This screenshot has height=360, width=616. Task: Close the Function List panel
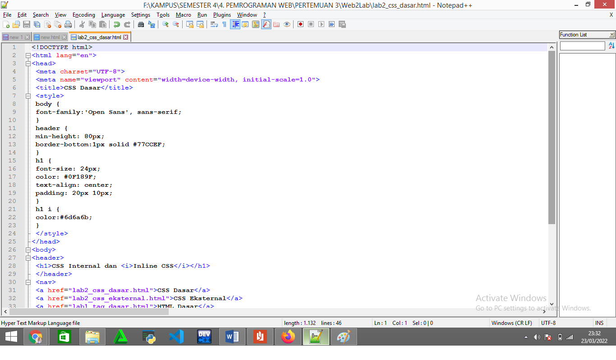[612, 35]
